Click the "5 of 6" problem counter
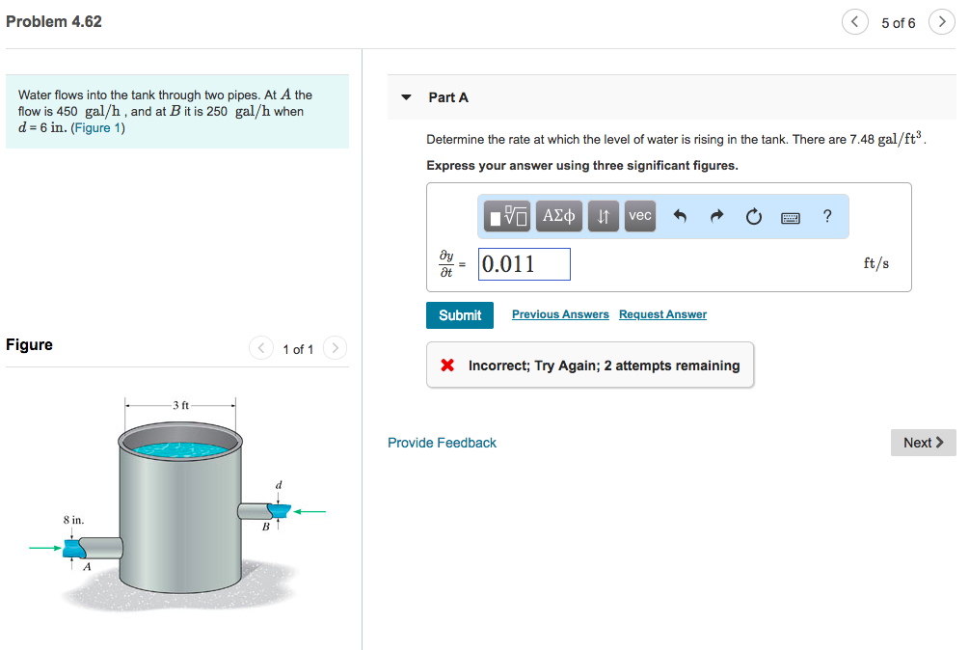Image resolution: width=969 pixels, height=650 pixels. [x=898, y=23]
